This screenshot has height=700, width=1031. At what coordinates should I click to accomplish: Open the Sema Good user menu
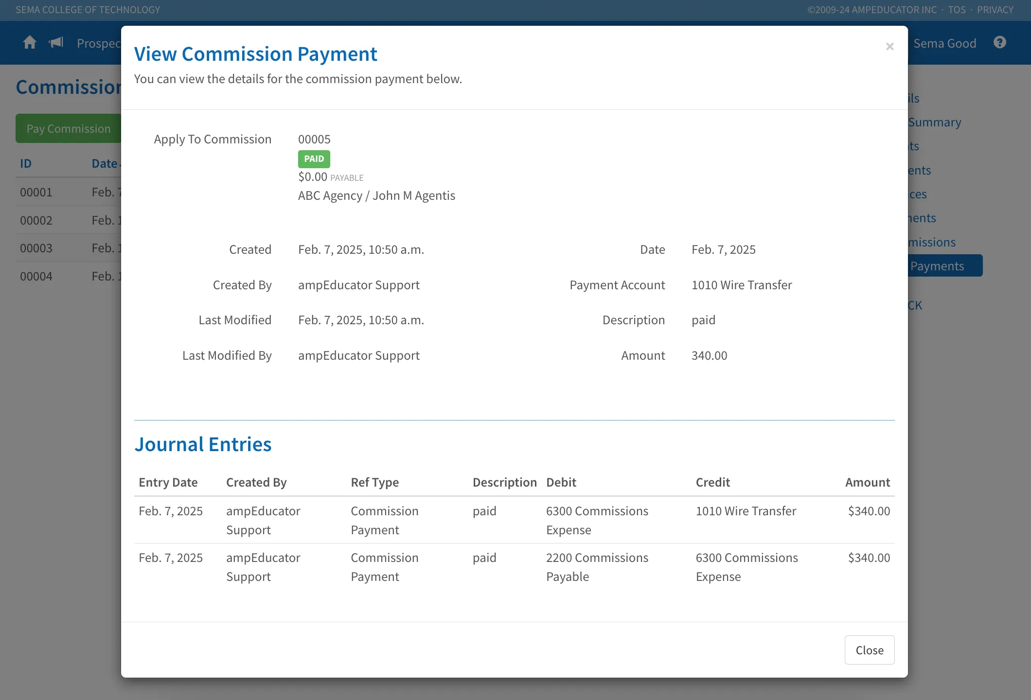coord(944,43)
